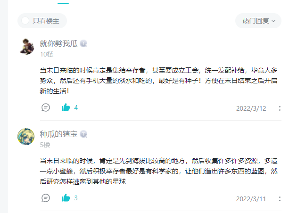Reply to the 10楼 comment via bubble icon
The image size is (289, 213).
[46, 107]
